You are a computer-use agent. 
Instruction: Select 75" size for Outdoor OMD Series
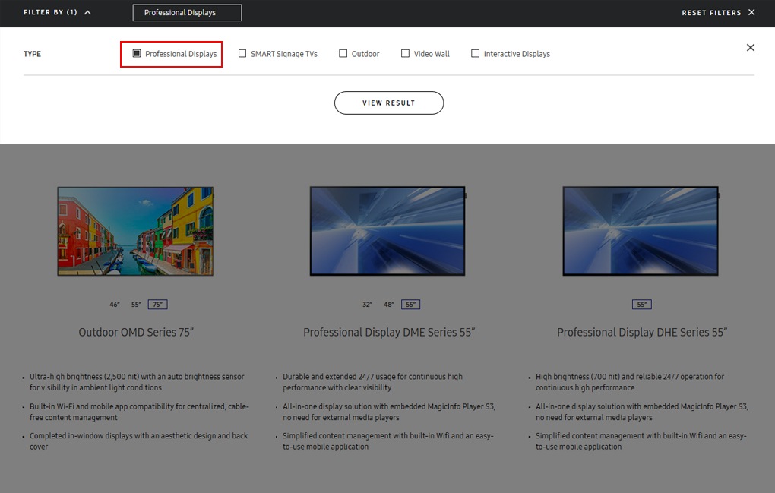[x=158, y=305]
